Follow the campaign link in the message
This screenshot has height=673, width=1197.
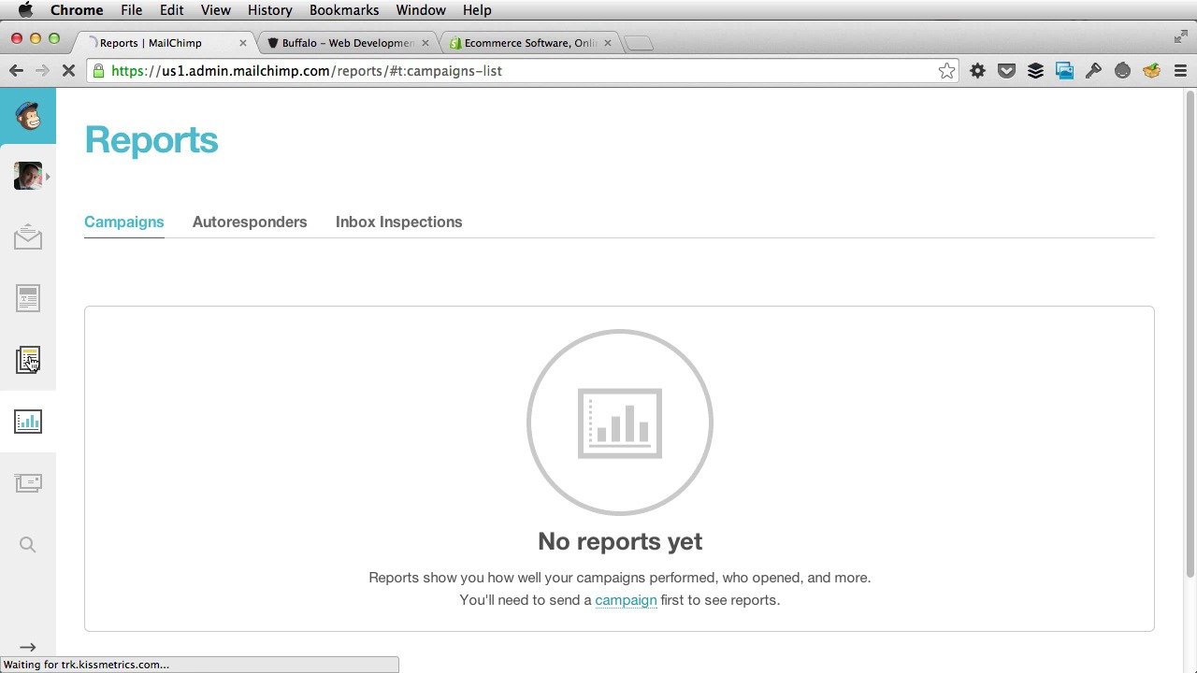[x=626, y=600]
